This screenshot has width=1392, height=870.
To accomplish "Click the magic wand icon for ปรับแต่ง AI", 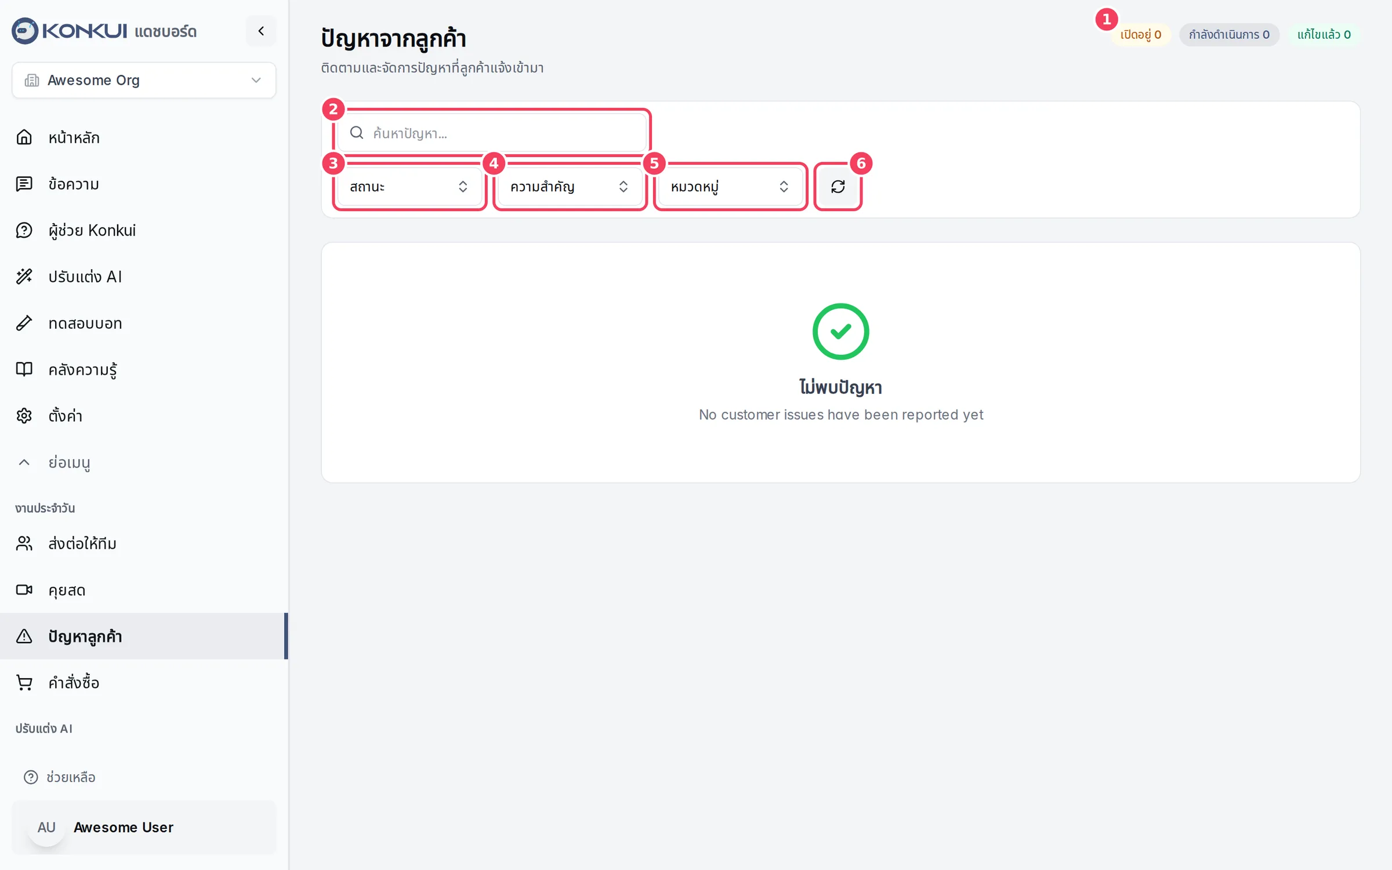I will (x=24, y=277).
